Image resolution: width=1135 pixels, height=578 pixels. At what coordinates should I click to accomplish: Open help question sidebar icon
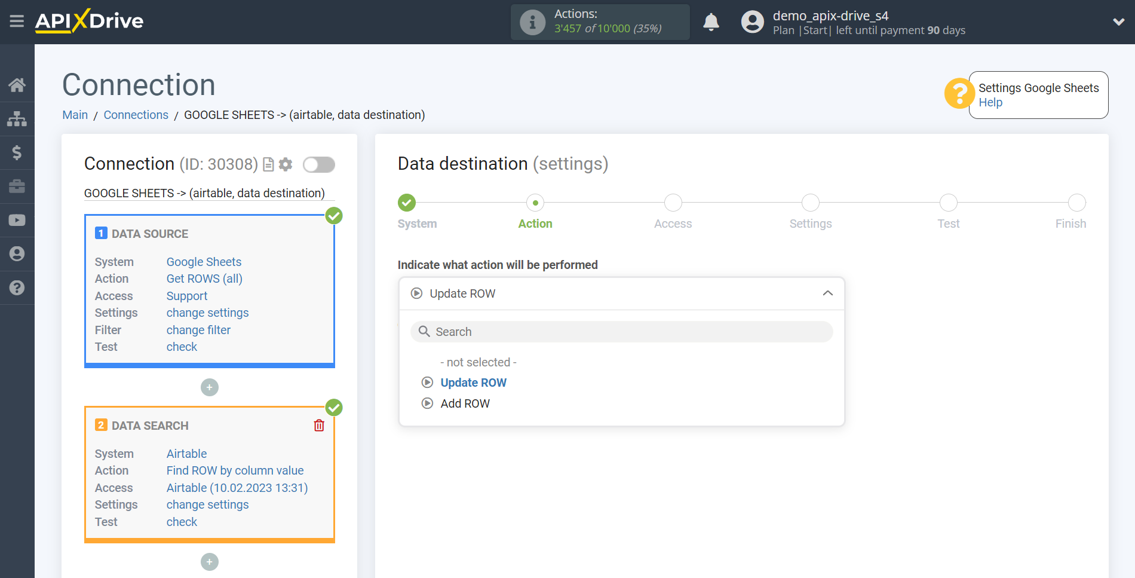click(17, 288)
